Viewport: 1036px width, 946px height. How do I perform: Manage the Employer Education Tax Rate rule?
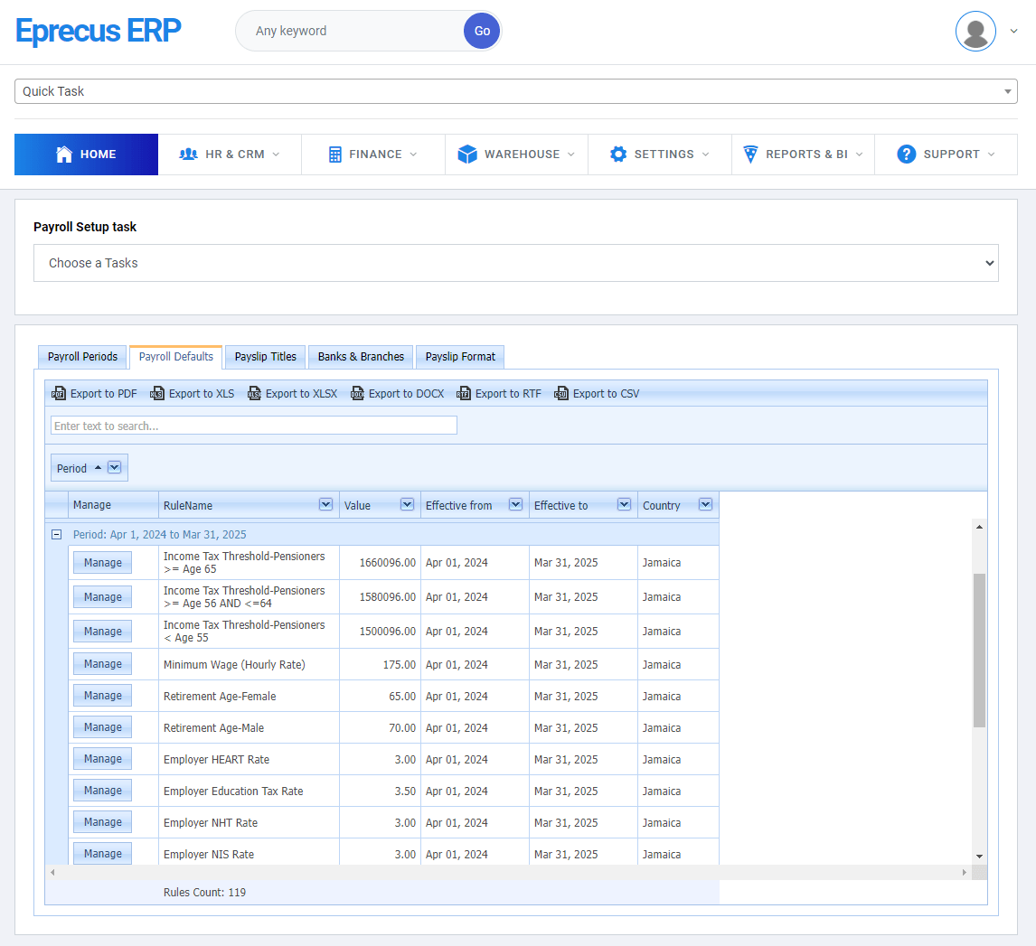102,791
